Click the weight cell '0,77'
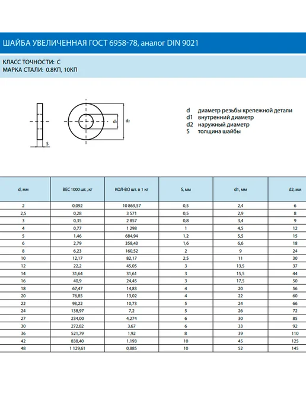Viewport: 306px width, 409px height. [77, 228]
